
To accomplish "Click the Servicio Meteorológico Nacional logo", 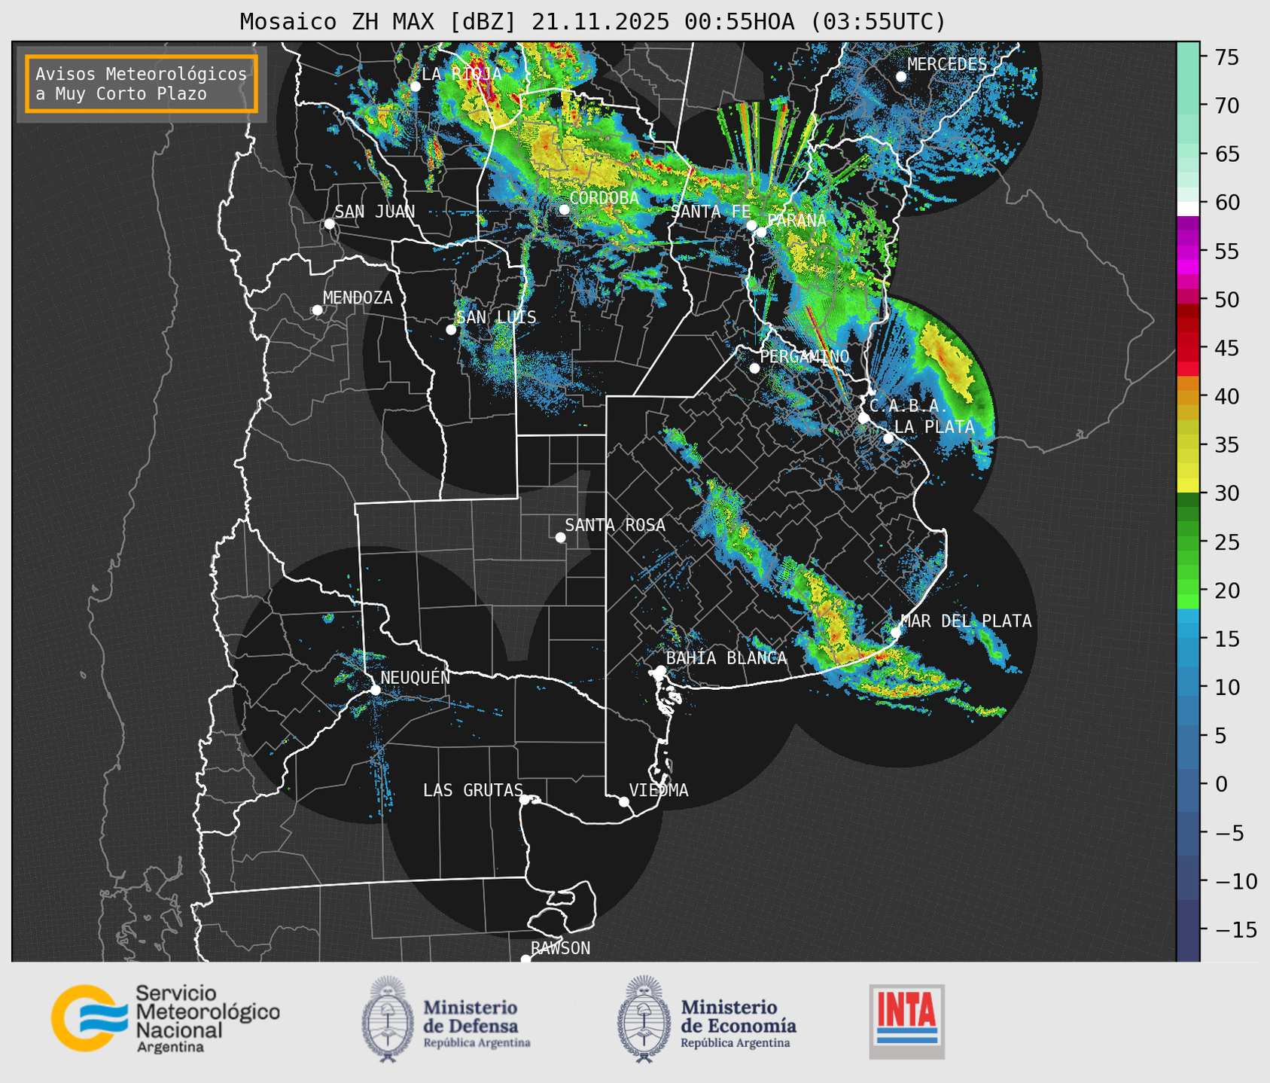I will [x=166, y=1018].
